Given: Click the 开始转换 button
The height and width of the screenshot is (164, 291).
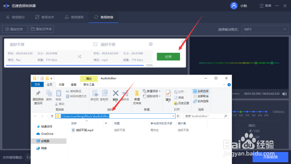Looking at the screenshot, I should tap(270, 157).
